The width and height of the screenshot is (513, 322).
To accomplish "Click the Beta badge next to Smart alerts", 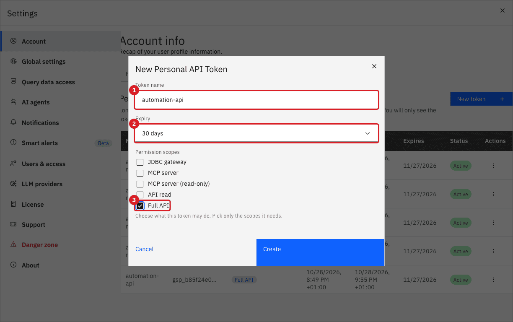I will [x=103, y=143].
